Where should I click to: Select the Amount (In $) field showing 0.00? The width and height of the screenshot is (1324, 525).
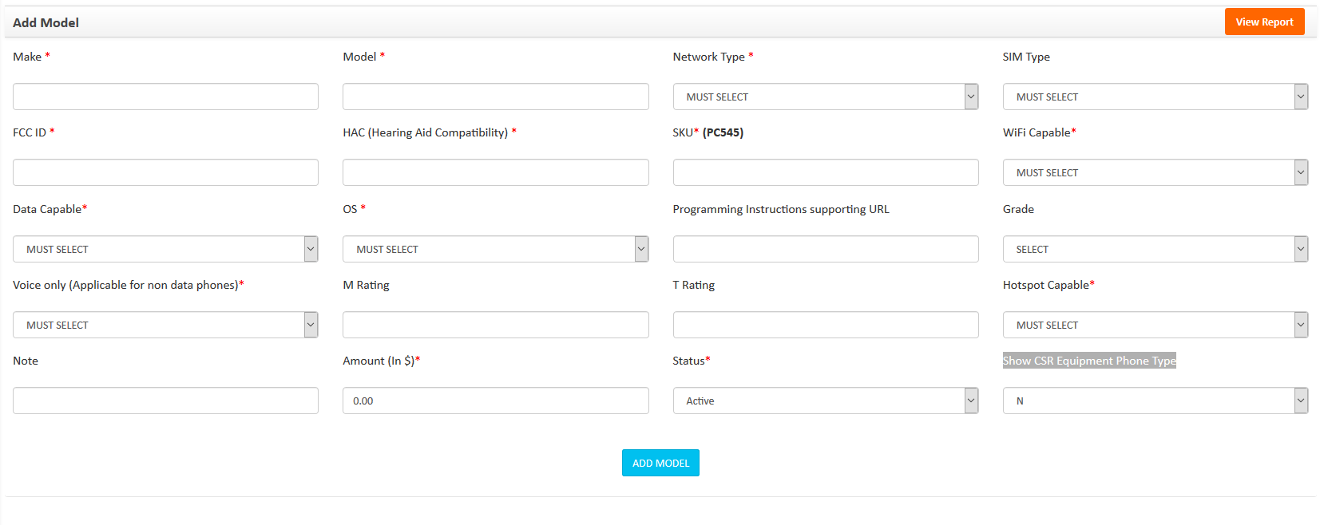pyautogui.click(x=495, y=401)
